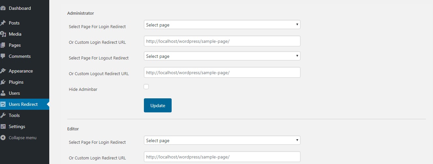Focus Administrator custom login redirect URL field

pos(222,41)
